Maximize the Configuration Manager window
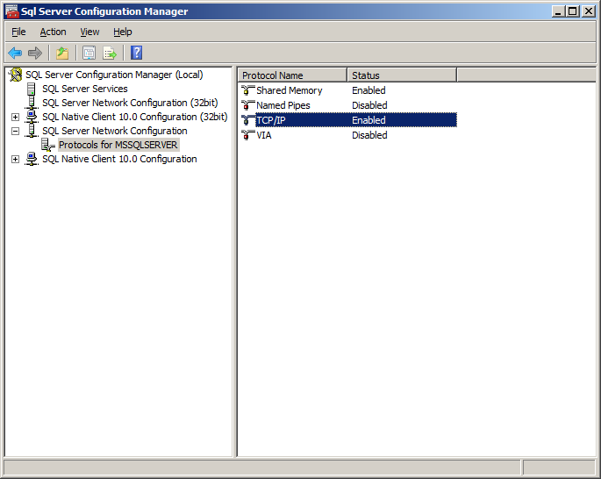Screen dimensions: 601x479 point(573,11)
